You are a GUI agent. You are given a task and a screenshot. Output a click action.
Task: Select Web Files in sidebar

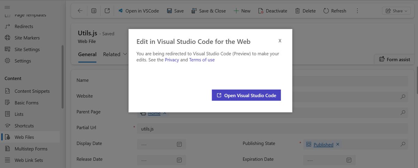(30, 137)
